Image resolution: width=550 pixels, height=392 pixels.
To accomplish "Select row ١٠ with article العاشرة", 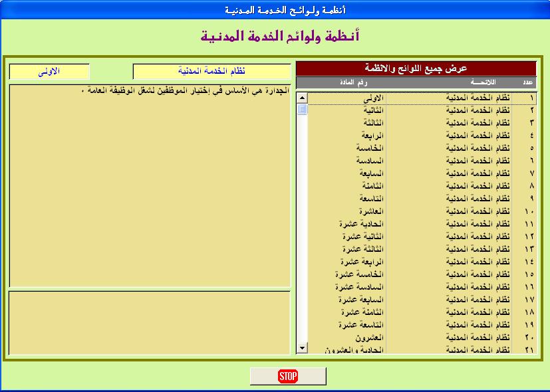I will [422, 211].
